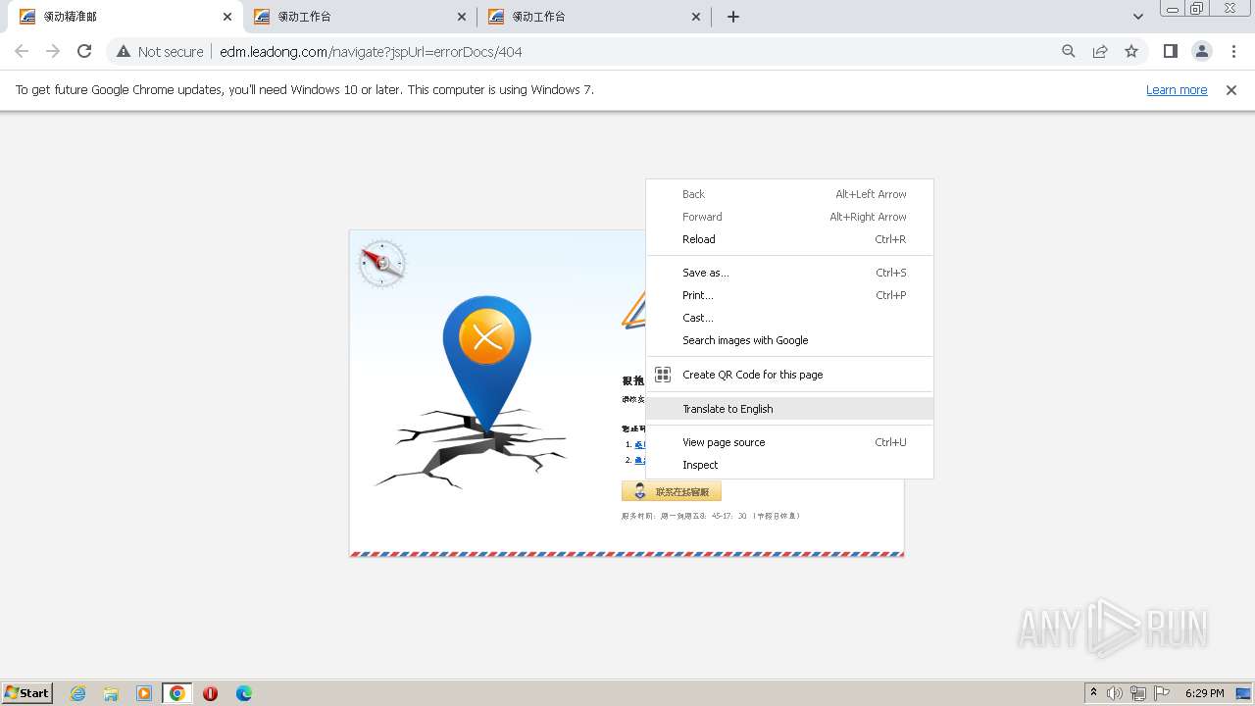Image resolution: width=1255 pixels, height=706 pixels.
Task: Open the profile avatar icon
Action: point(1201,51)
